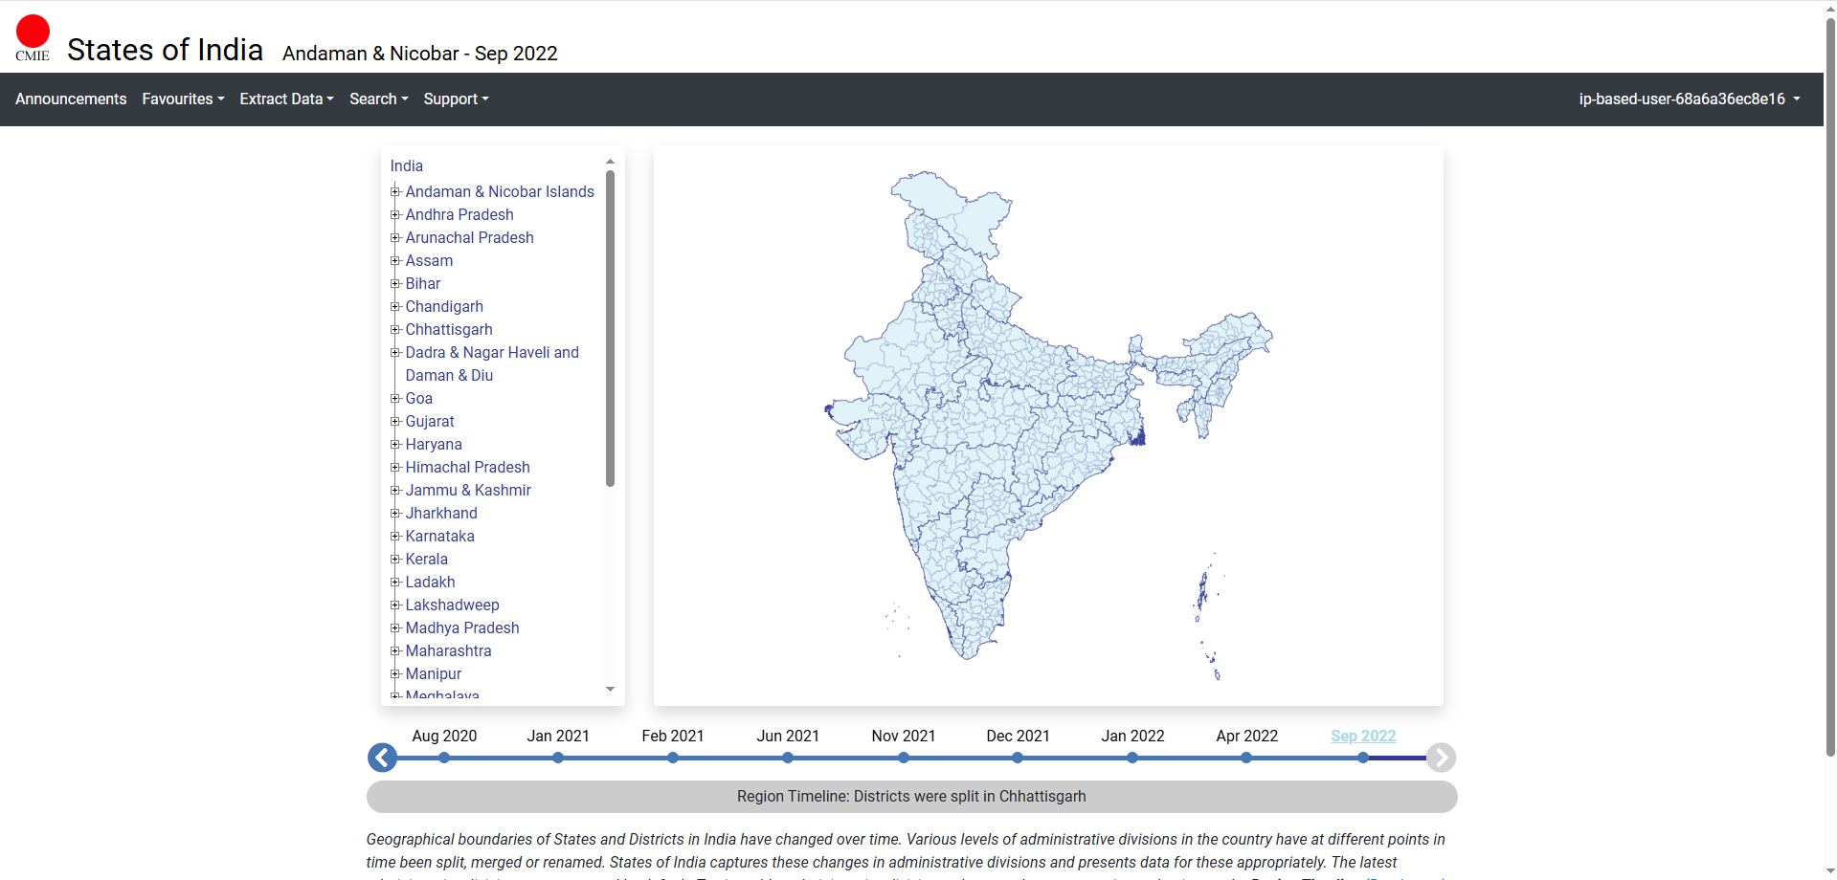Select the Jan 2022 timeline dot
The image size is (1837, 880).
coord(1132,758)
